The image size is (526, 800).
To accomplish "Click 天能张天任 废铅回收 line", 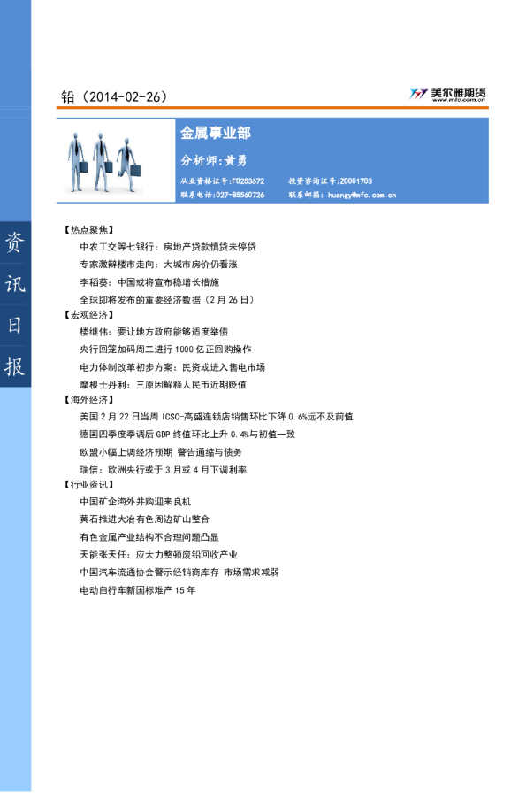I will point(158,555).
